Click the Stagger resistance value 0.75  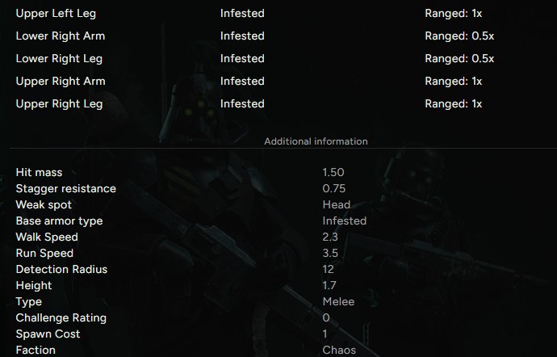334,189
